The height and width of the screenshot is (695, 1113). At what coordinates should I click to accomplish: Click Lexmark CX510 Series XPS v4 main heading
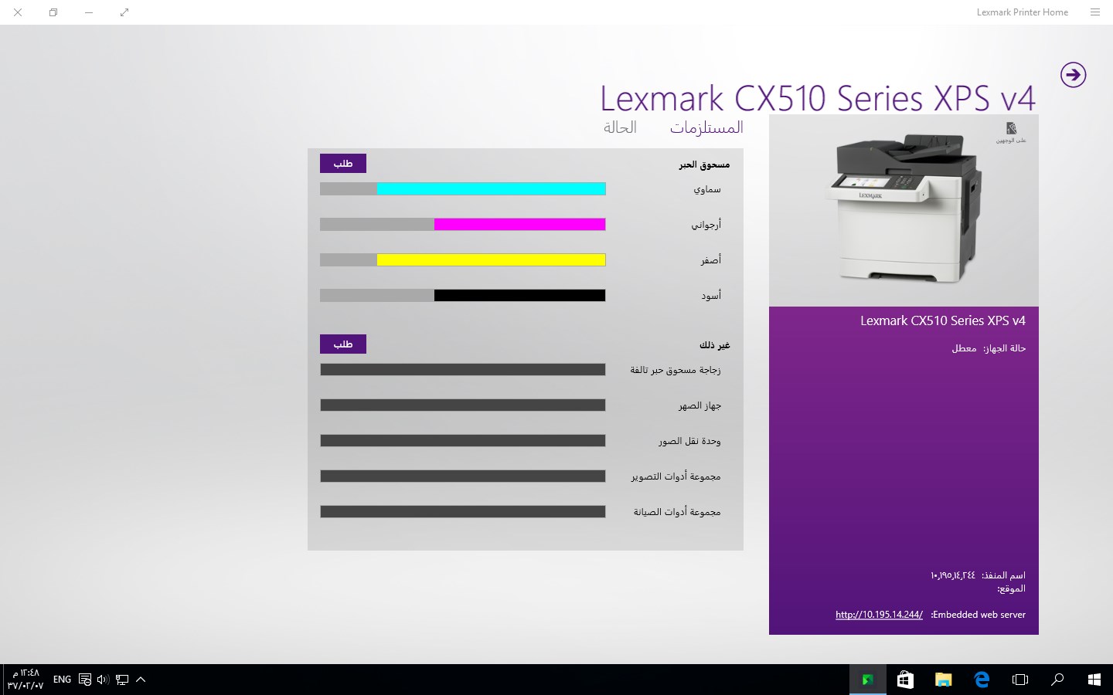[x=818, y=98]
